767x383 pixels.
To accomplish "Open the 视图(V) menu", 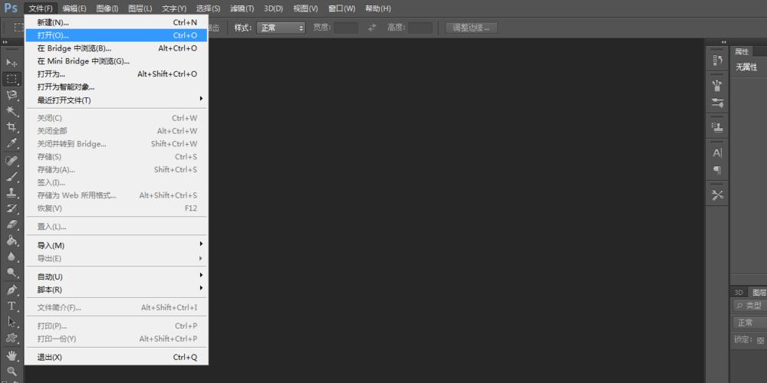I will pyautogui.click(x=305, y=8).
